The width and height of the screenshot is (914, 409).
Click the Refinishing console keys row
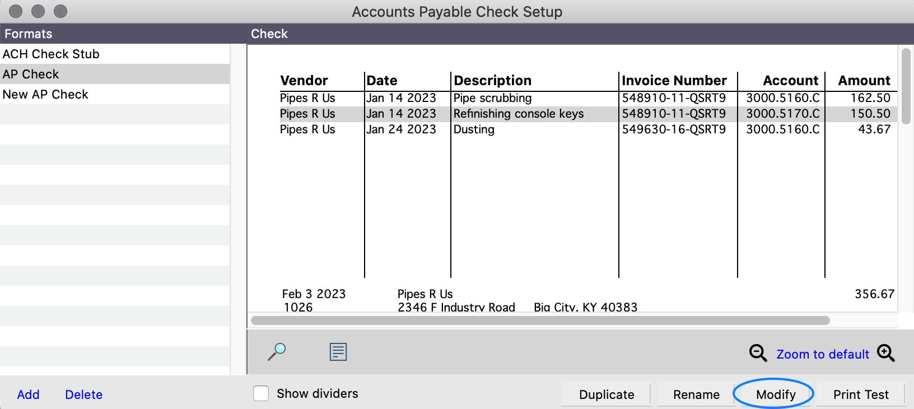click(518, 114)
